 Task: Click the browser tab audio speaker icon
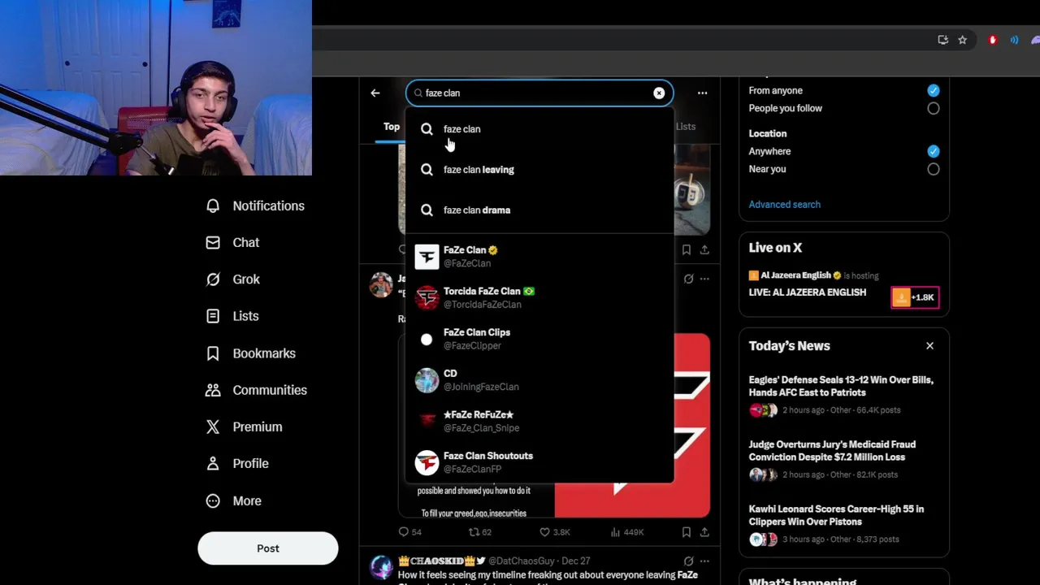click(1014, 40)
